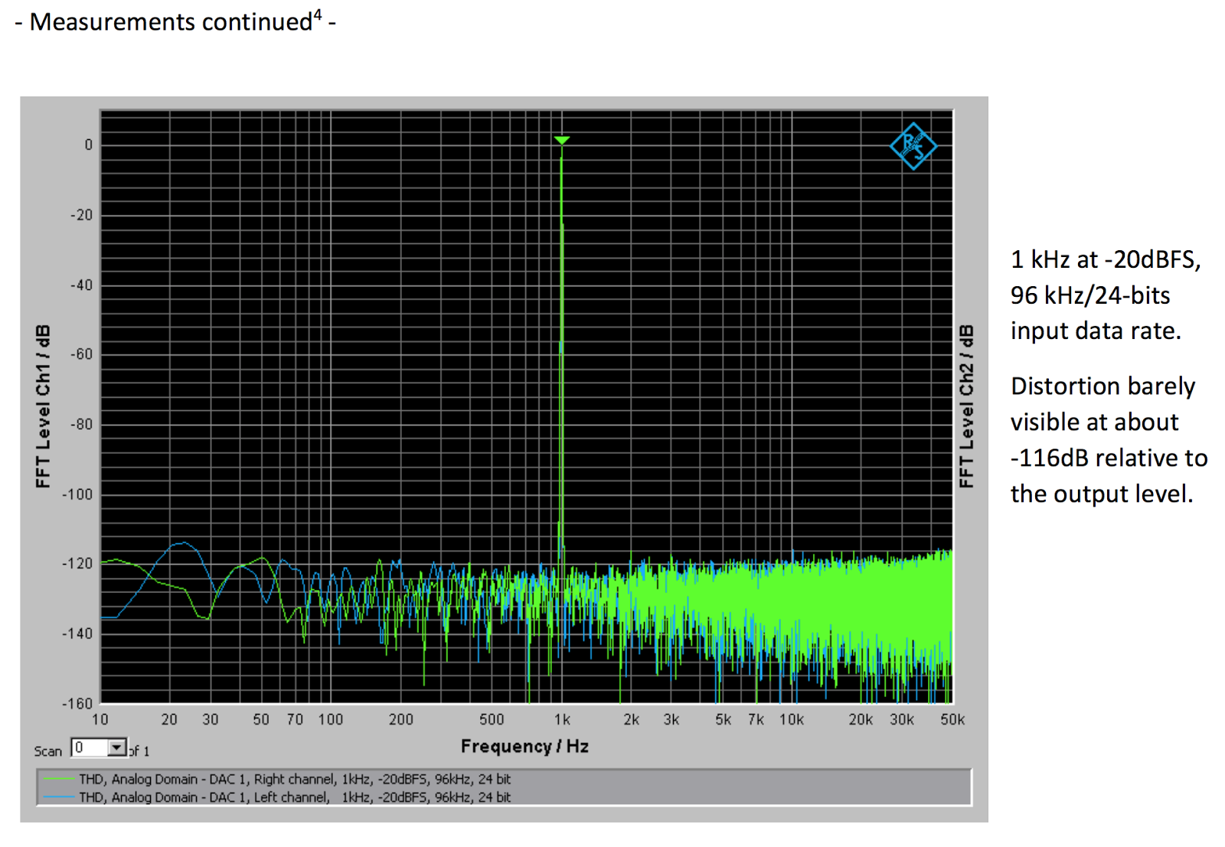
Task: Select the Left channel THD legend text
Action: pos(295,797)
